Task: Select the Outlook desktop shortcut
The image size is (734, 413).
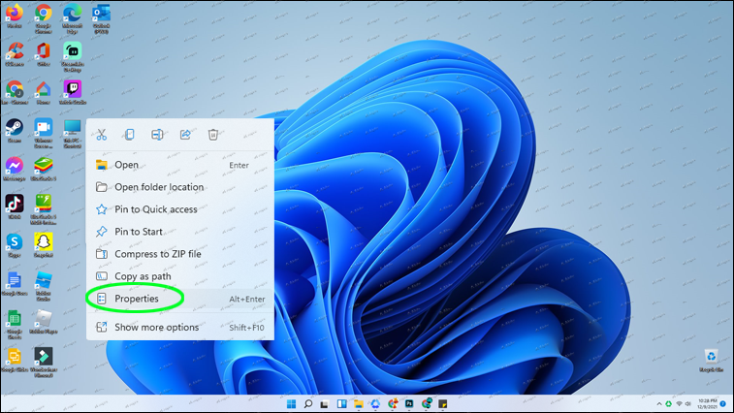Action: coord(101,18)
